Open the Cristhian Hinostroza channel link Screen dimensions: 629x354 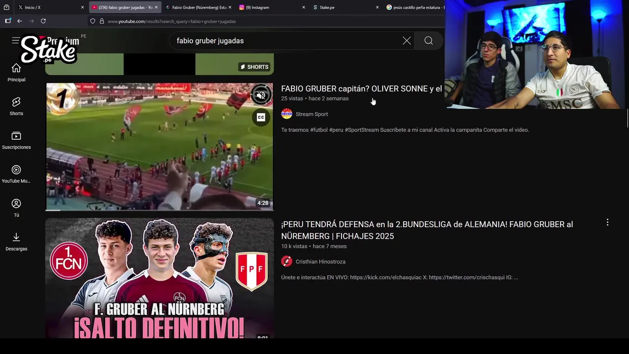click(320, 262)
